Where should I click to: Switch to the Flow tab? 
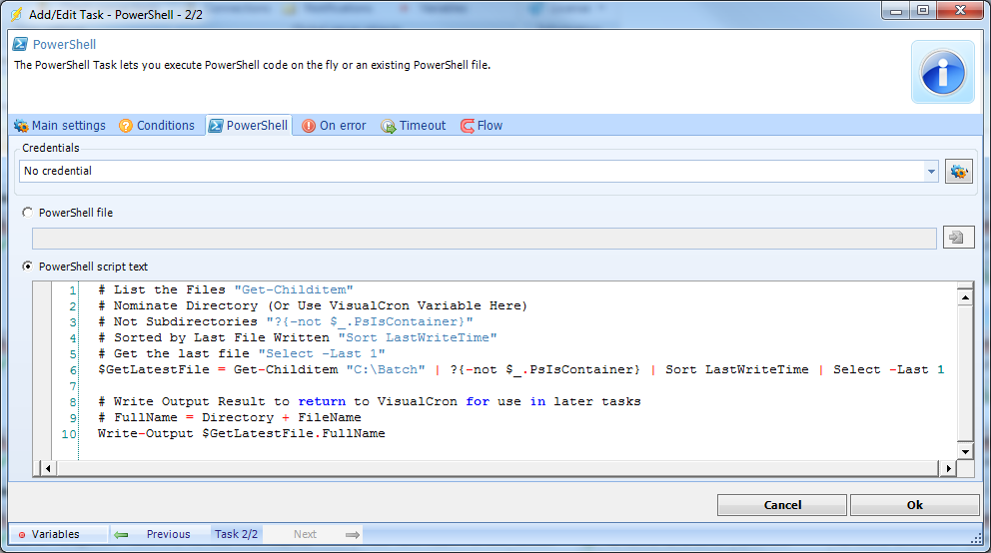pos(482,126)
